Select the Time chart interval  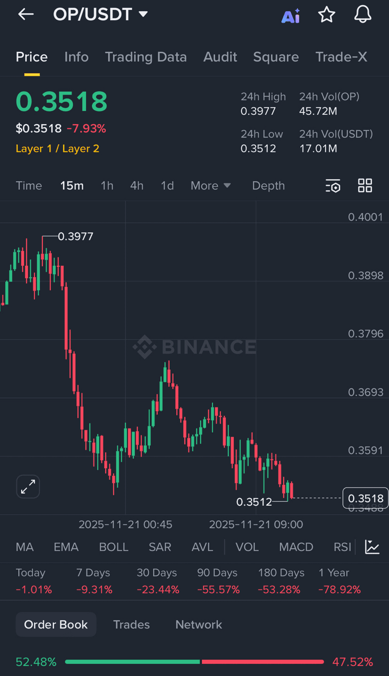[29, 186]
